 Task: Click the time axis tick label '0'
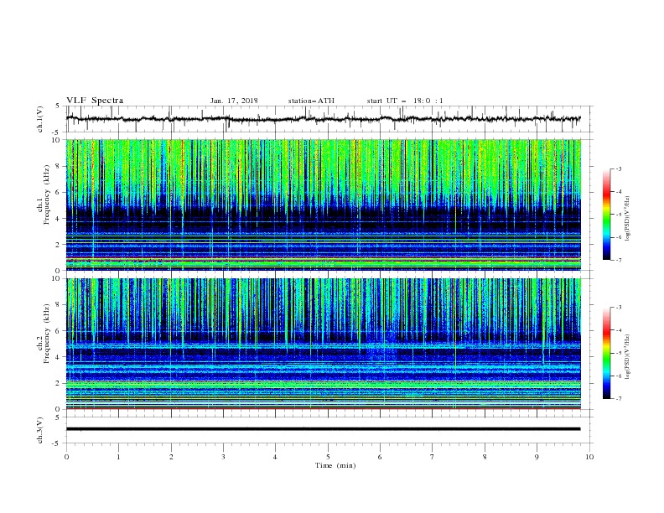coord(66,457)
